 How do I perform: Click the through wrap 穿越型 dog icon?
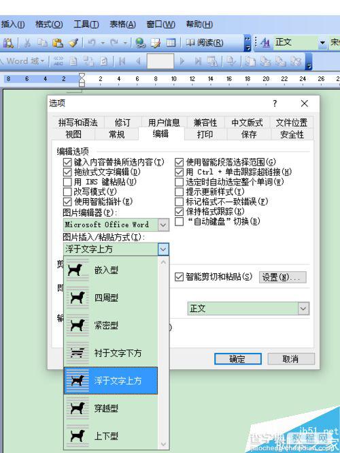[78, 408]
